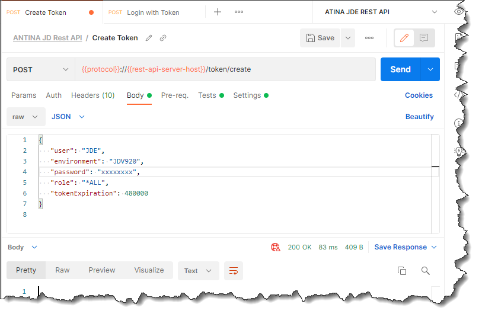
Task: Open the POST method dropdown
Action: click(41, 69)
